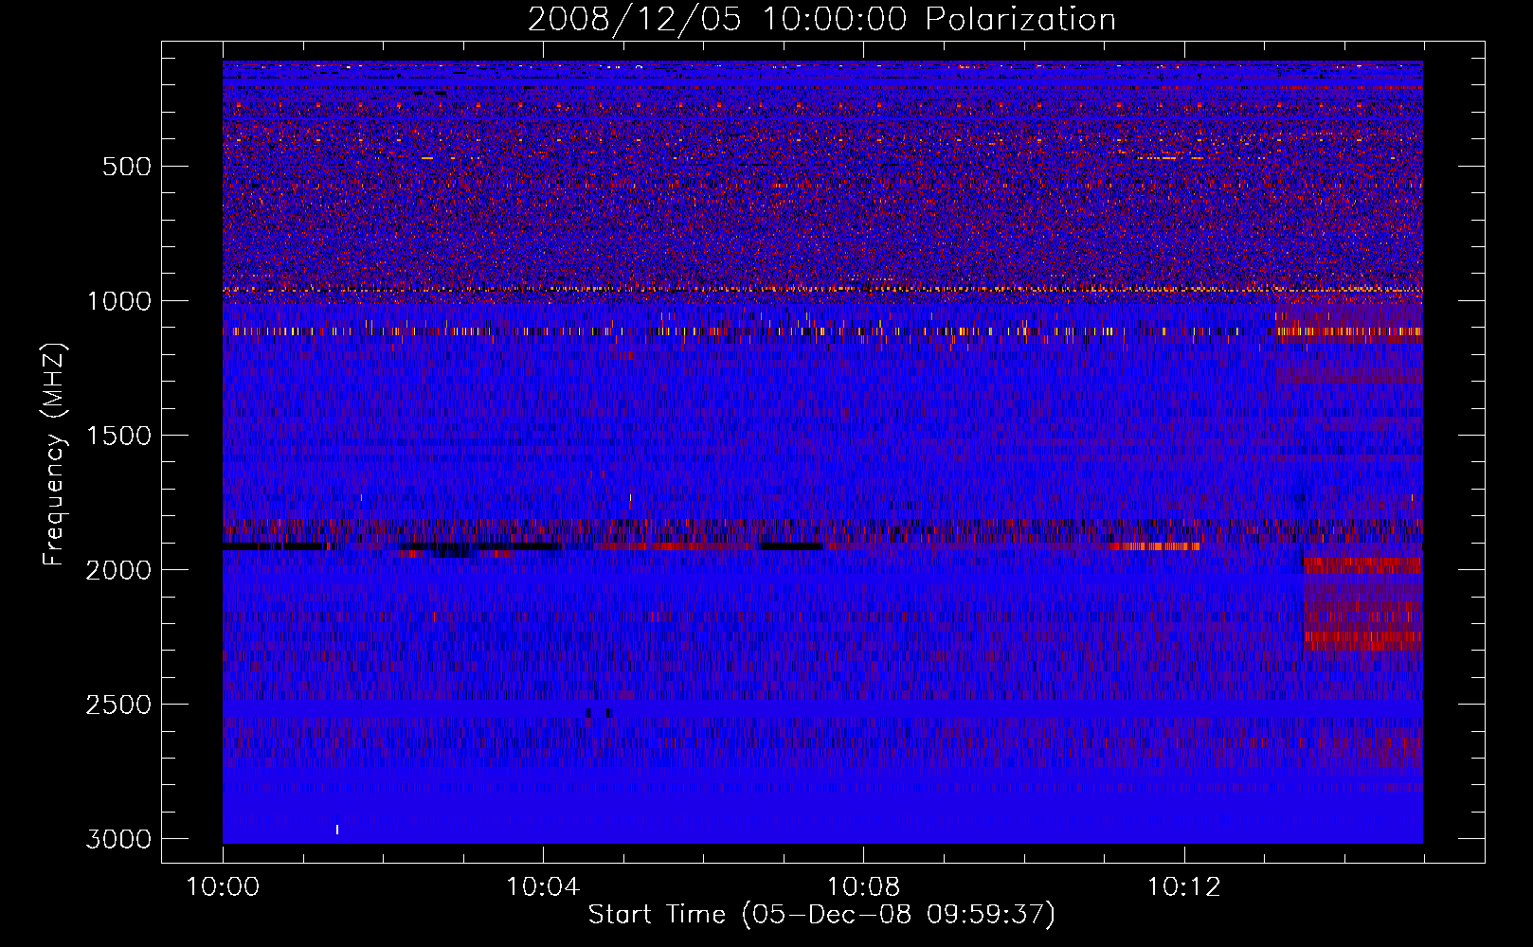The image size is (1533, 947).
Task: Click the 10:08 time tick label
Action: click(863, 887)
